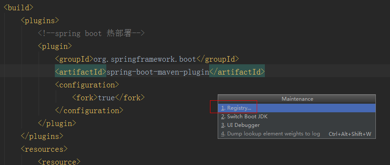Screen dimensions: 390x165
Task: Click the opening <artifactId> tag
Action: click(81, 72)
